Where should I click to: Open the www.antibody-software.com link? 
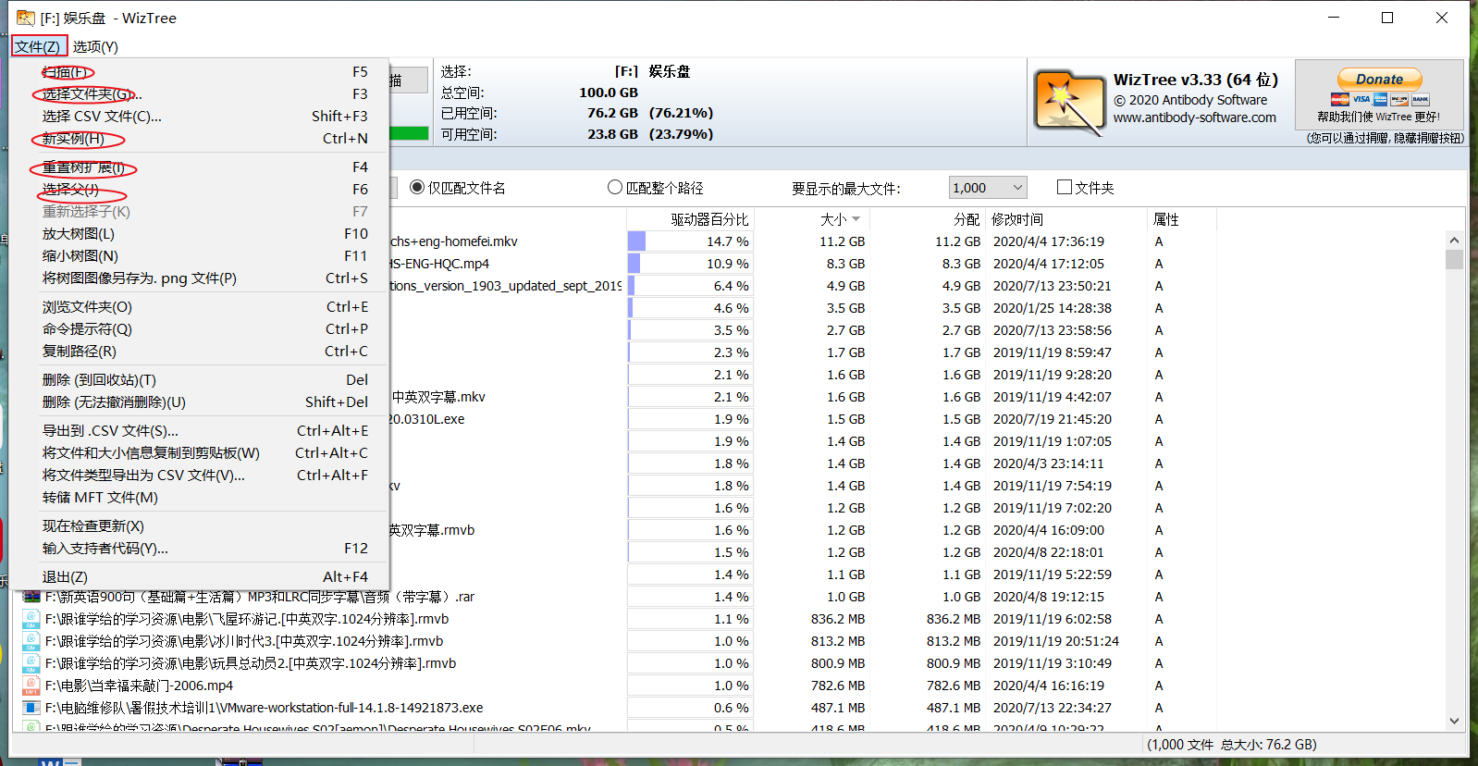point(1194,117)
